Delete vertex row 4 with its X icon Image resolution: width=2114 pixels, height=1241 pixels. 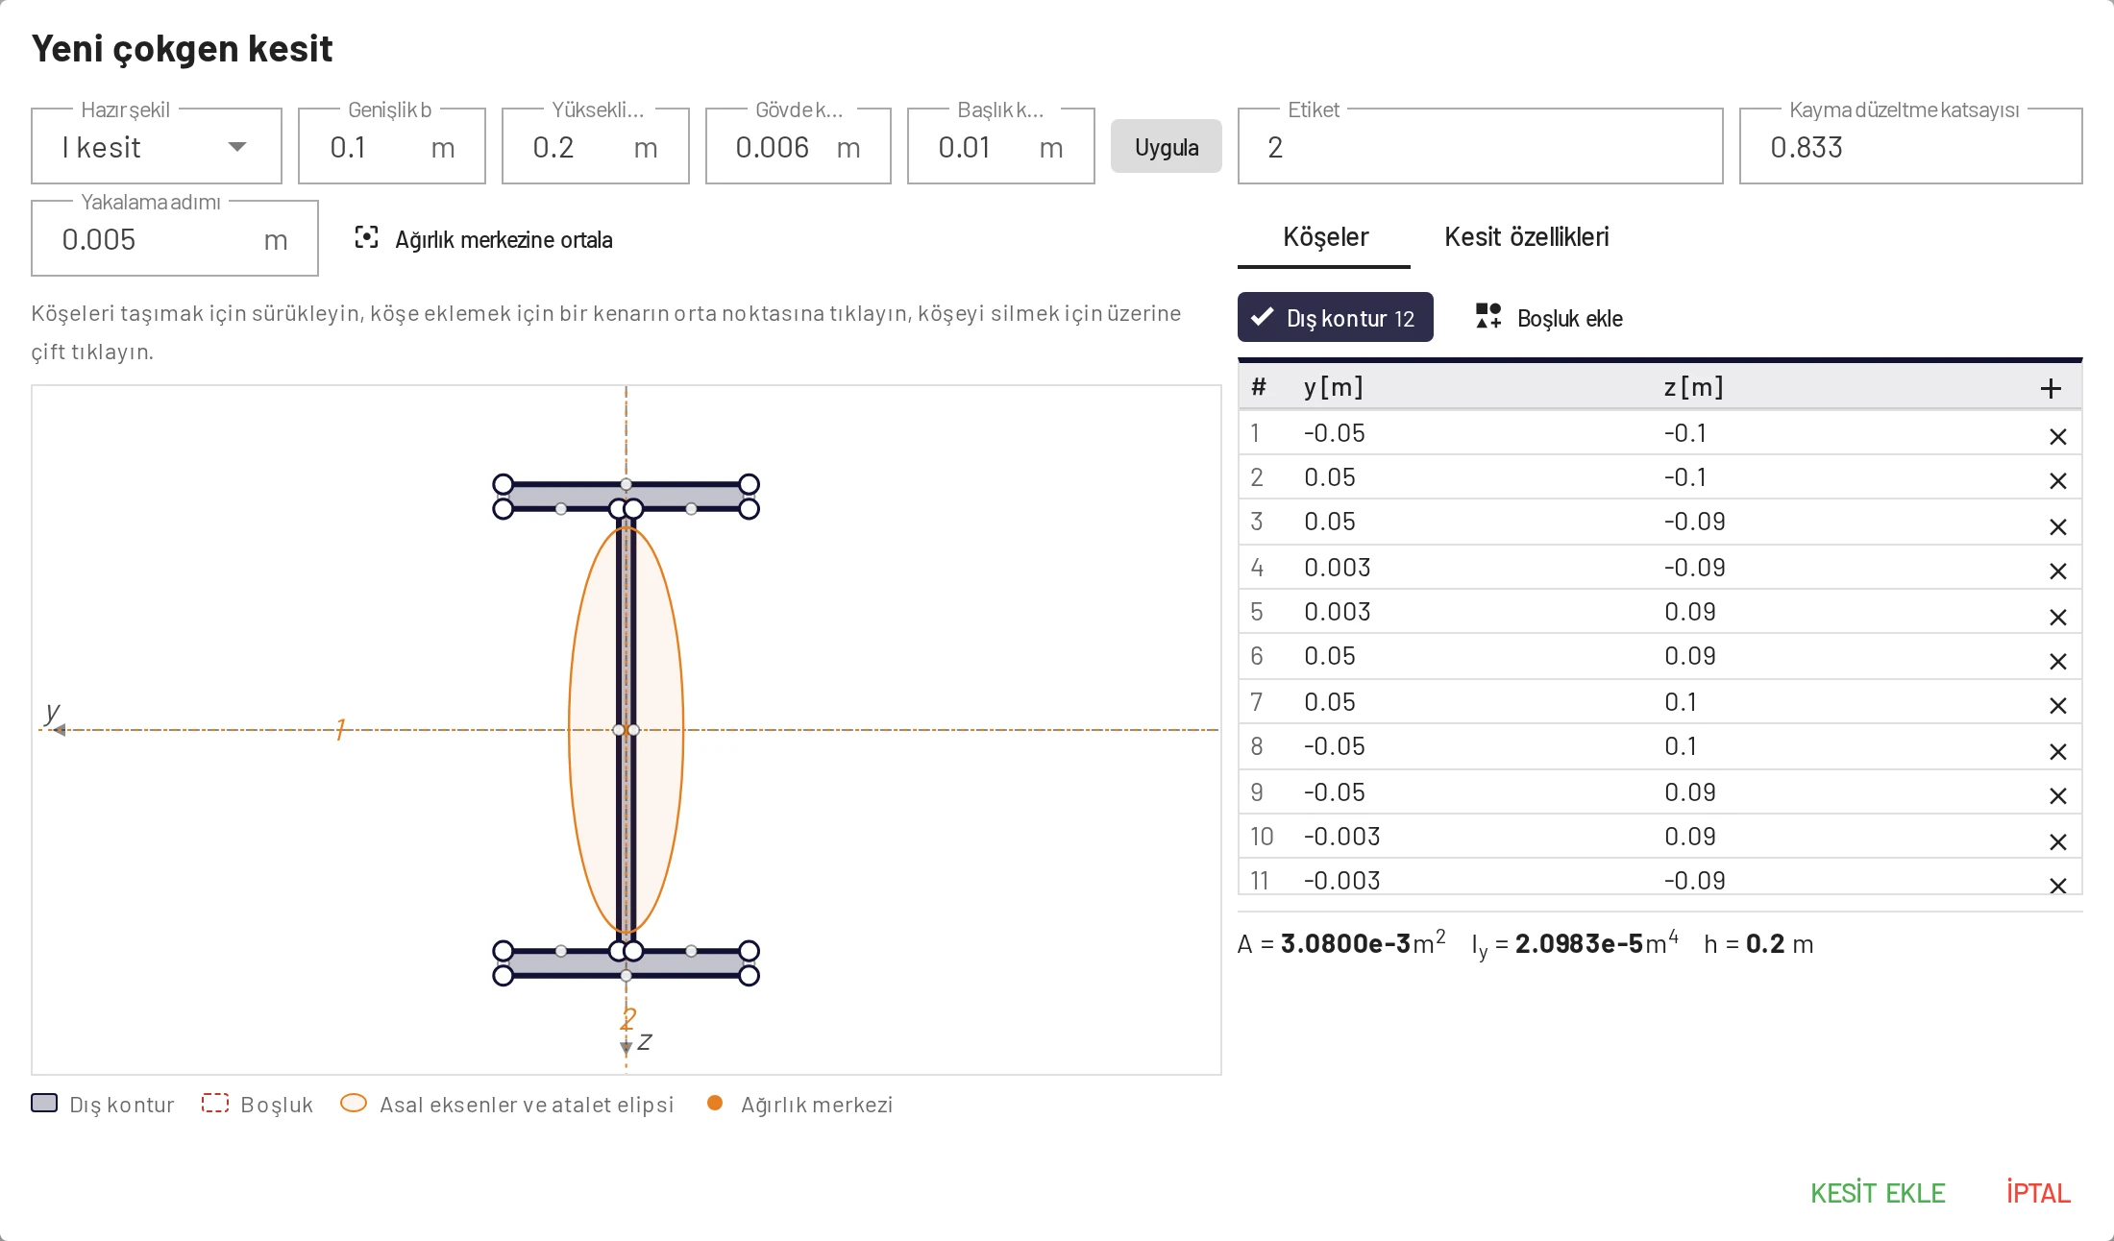coord(2057,572)
